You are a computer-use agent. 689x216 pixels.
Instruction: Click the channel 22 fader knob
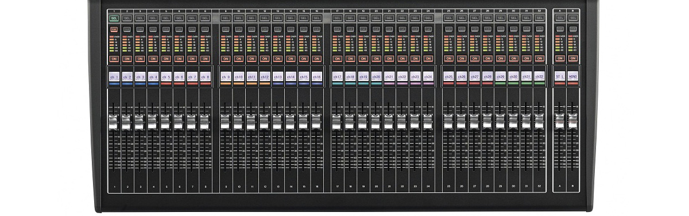pyautogui.click(x=402, y=121)
